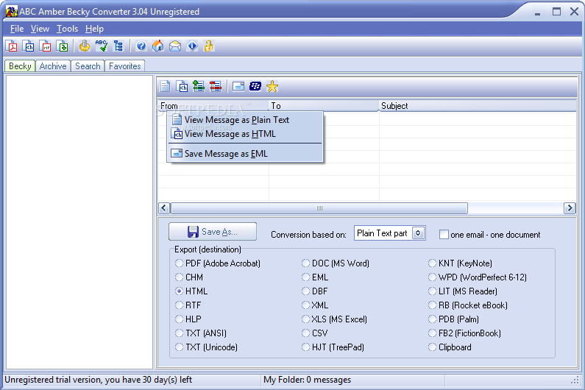Click the blue info diamond icon
This screenshot has height=390, width=585.
(x=192, y=46)
